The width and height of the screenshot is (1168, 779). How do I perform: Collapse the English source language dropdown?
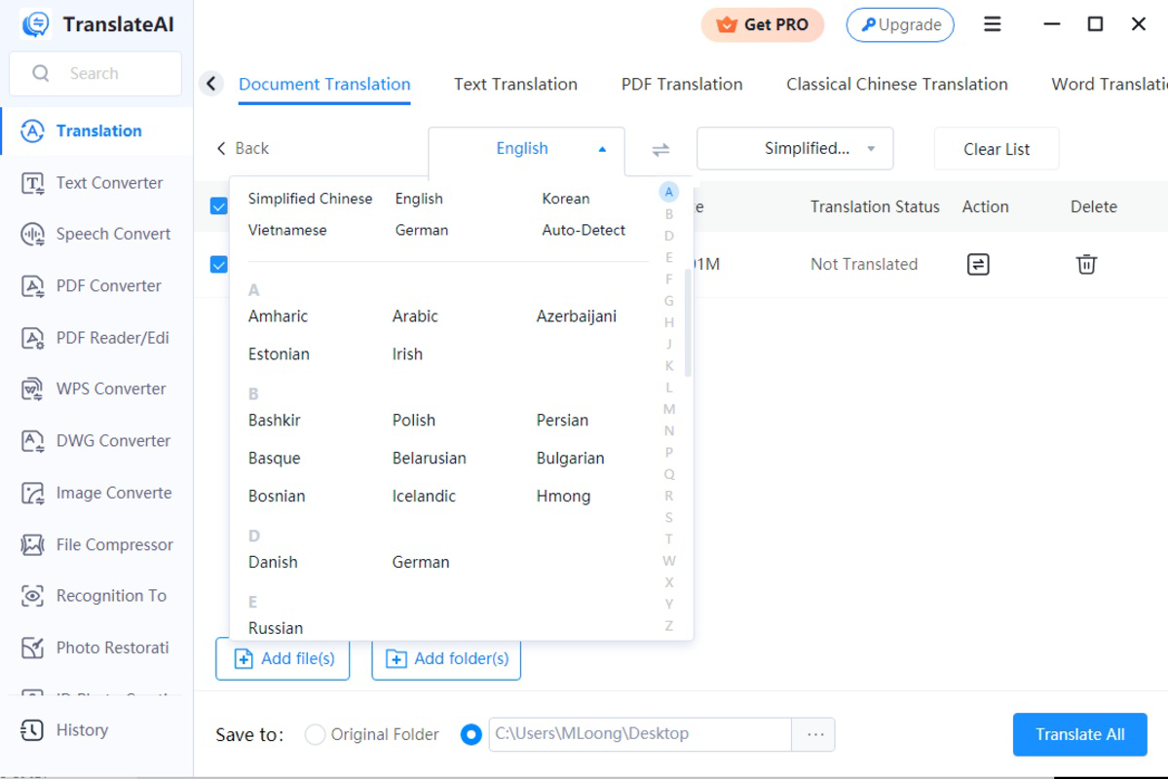pos(527,149)
